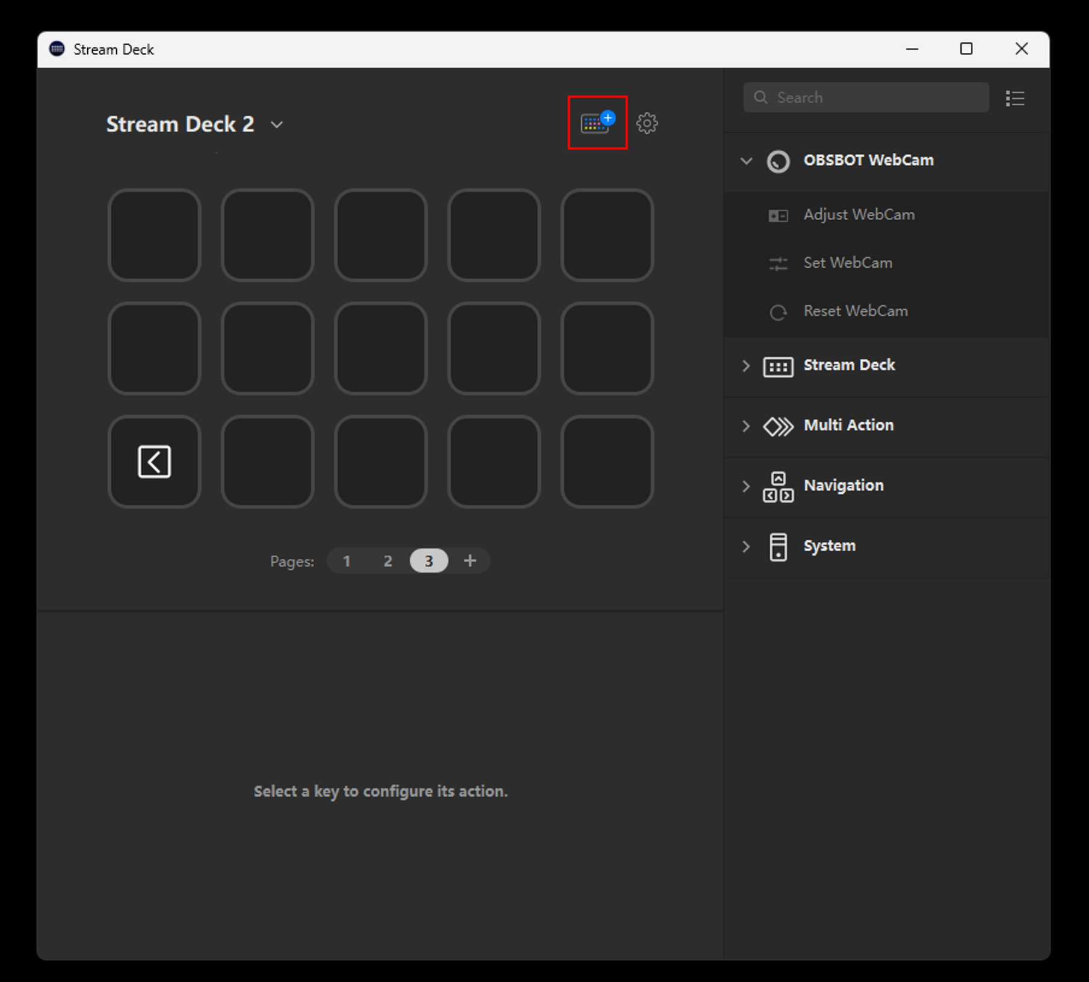Open preferences via the gear icon

[647, 123]
